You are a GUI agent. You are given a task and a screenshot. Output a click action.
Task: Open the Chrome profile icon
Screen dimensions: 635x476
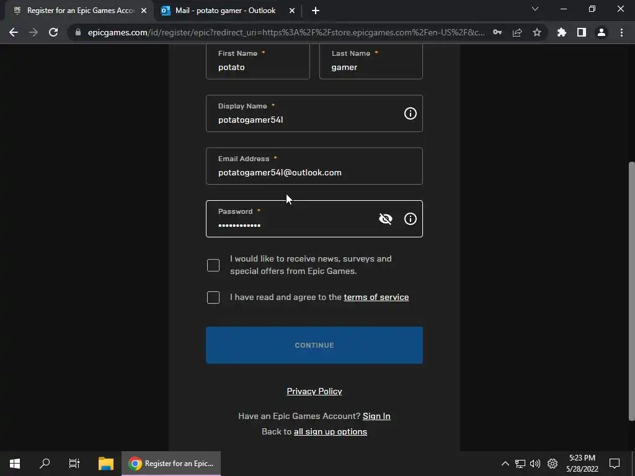(602, 32)
